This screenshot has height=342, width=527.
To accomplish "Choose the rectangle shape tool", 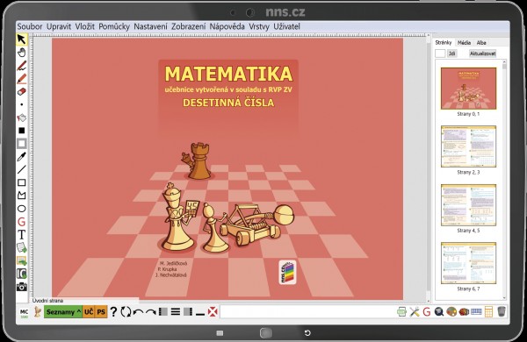I will (21, 182).
